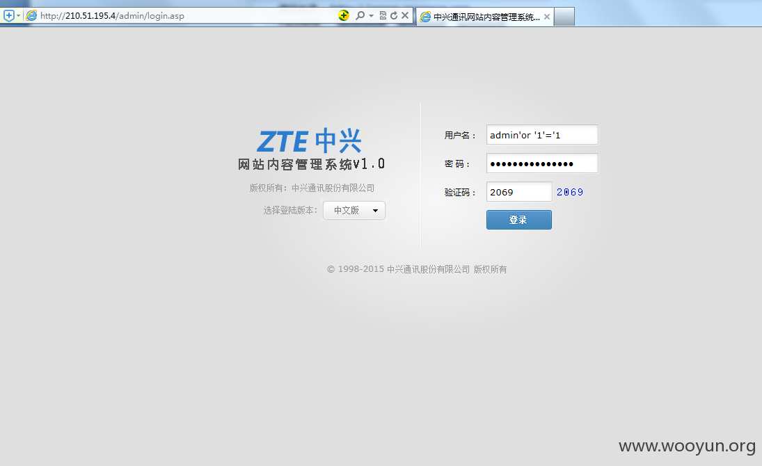The image size is (762, 466).
Task: Click the 密码 label
Action: click(457, 163)
